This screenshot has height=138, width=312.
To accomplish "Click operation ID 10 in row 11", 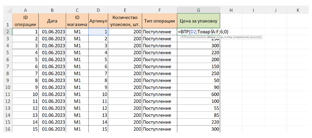I will tap(25, 94).
